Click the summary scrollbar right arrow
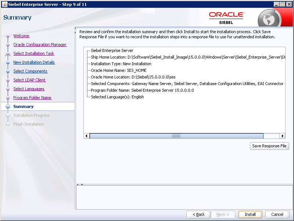The height and width of the screenshot is (221, 294). click(x=282, y=136)
